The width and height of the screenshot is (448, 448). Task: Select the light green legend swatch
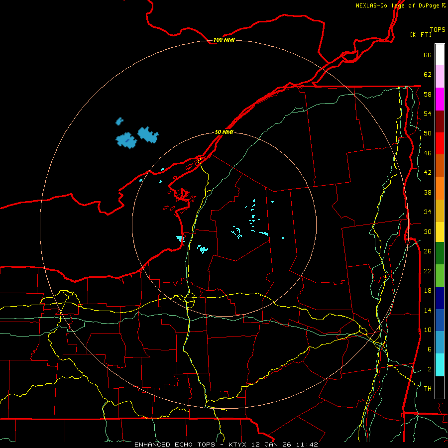click(440, 276)
